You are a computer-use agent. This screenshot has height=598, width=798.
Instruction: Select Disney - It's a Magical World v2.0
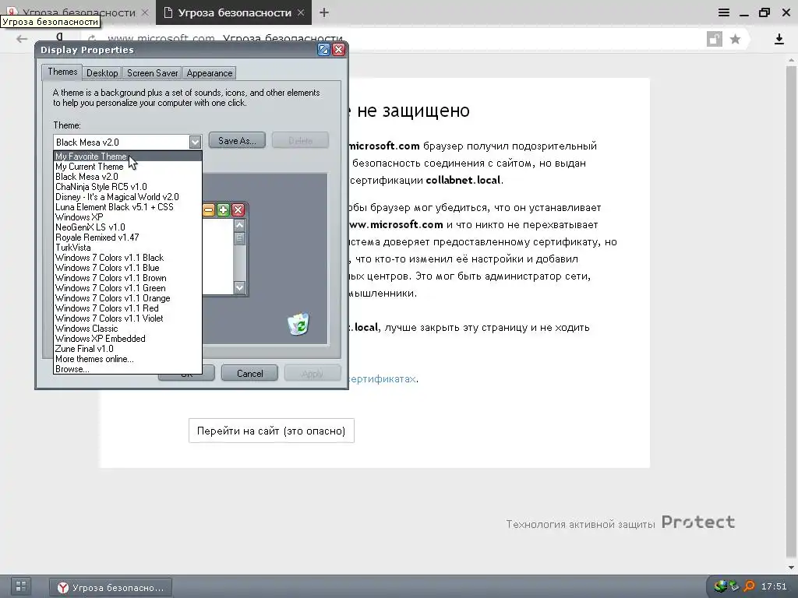click(128, 197)
